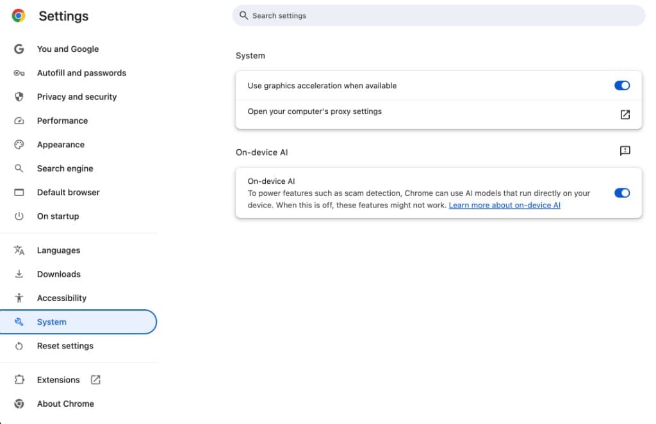Screen dimensions: 656x424
Task: Click the palette icon for Appearance
Action: [19, 145]
